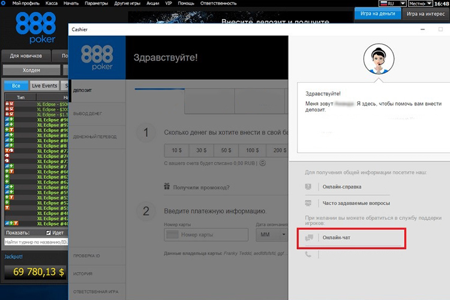Click the Jackpot! label in lobby
Image resolution: width=450 pixels, height=300 pixels.
pyautogui.click(x=13, y=257)
